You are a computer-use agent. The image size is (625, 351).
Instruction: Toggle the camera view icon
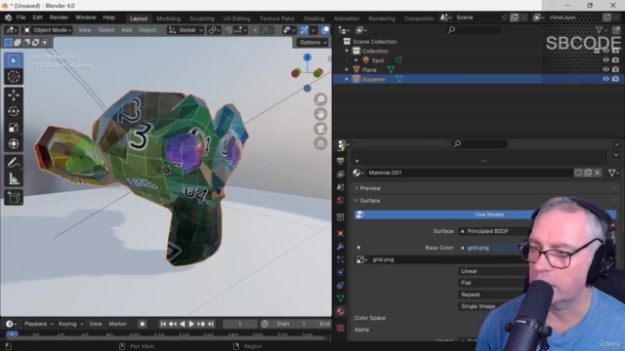coord(320,129)
